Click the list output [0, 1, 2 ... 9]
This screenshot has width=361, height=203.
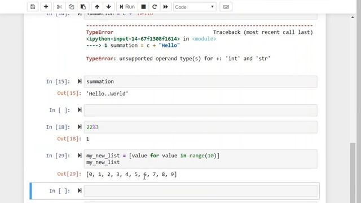131,174
